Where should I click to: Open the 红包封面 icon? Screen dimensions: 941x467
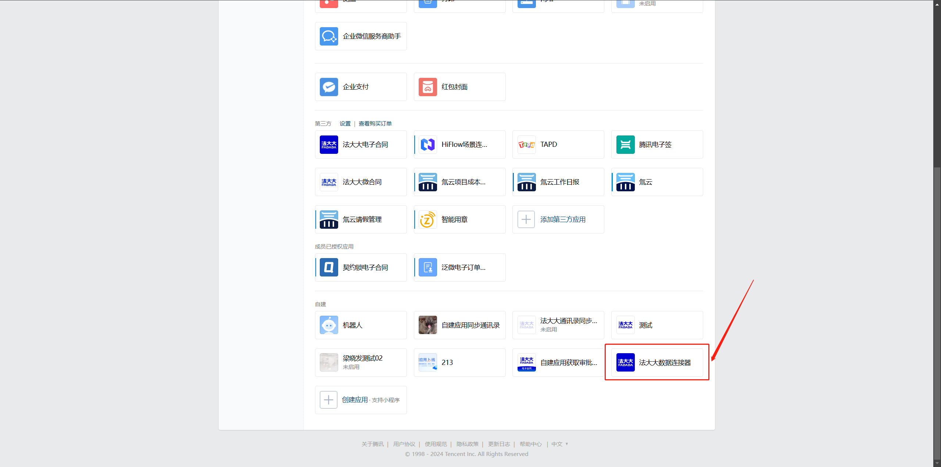[427, 87]
